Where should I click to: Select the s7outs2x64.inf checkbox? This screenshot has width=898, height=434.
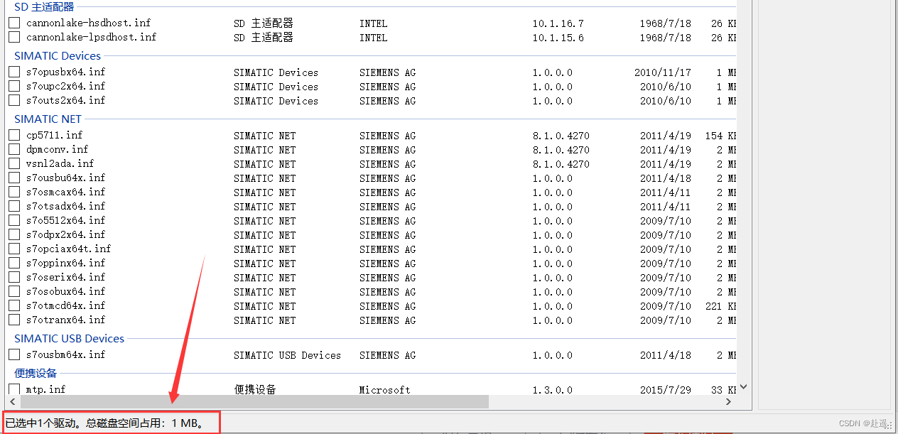[x=14, y=100]
